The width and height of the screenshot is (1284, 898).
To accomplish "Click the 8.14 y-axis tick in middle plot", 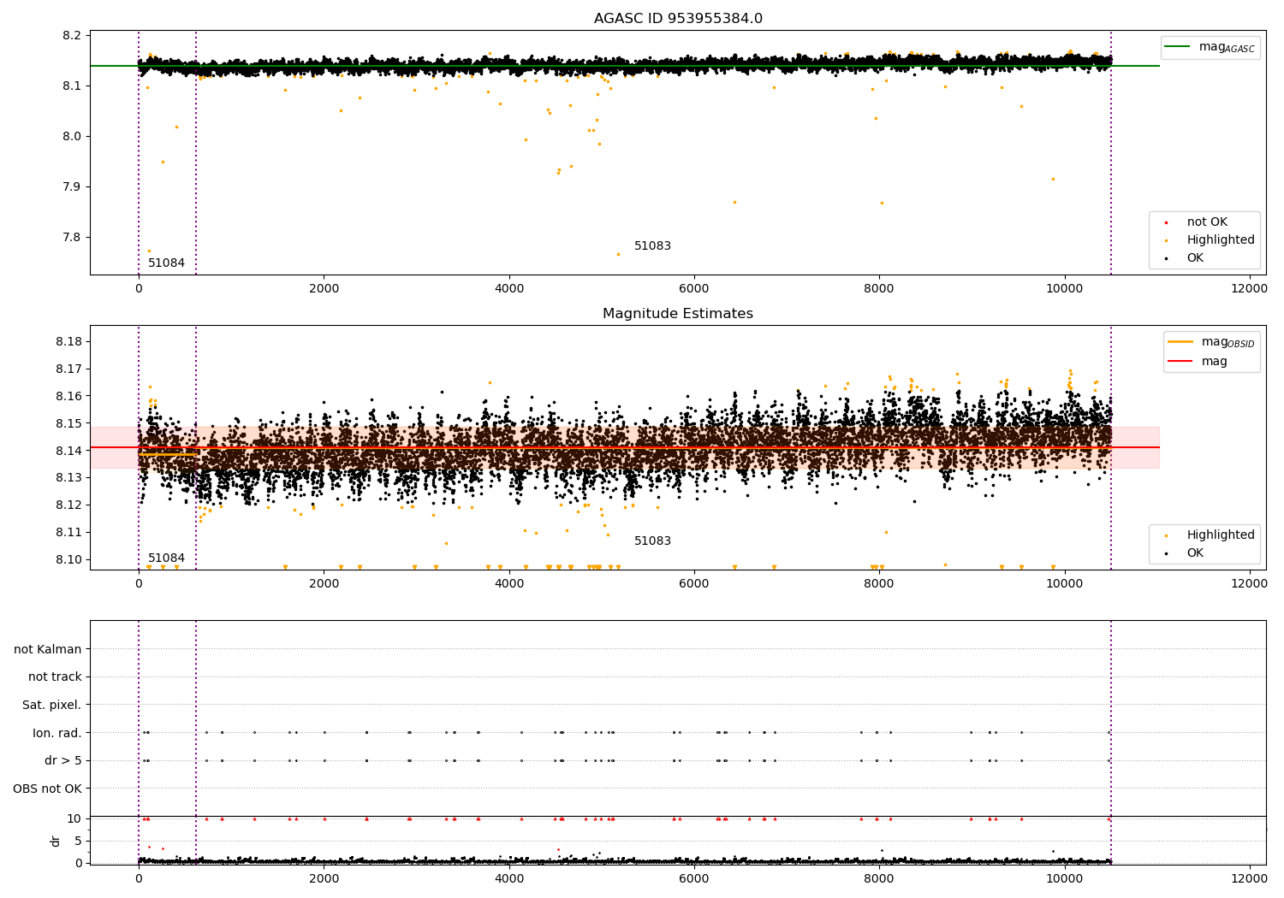I will 69,452.
